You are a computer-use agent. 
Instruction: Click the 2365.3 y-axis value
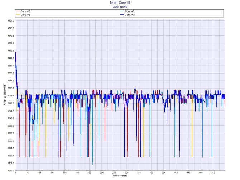tap(11, 126)
